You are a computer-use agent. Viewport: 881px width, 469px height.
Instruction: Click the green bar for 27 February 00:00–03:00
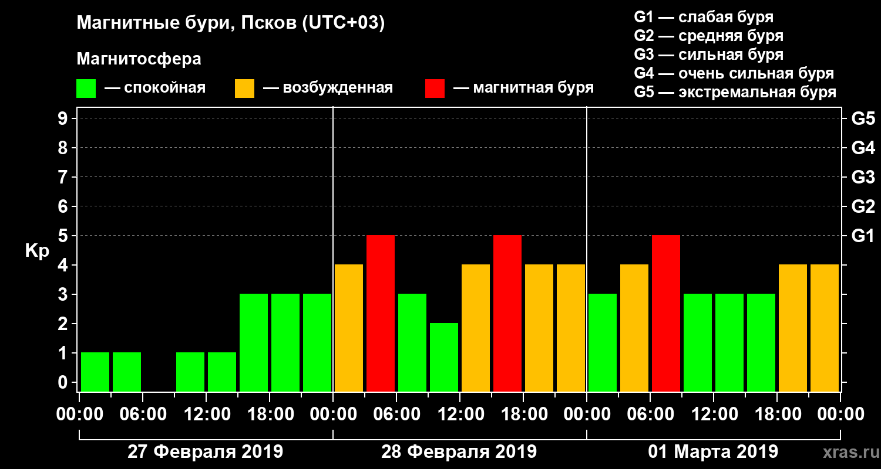[95, 372]
